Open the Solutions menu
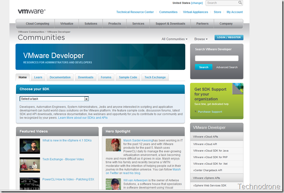The height and width of the screenshot is (193, 284). pyautogui.click(x=91, y=24)
